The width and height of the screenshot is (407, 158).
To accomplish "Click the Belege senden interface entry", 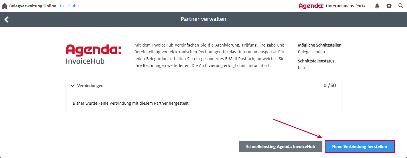I will point(312,52).
